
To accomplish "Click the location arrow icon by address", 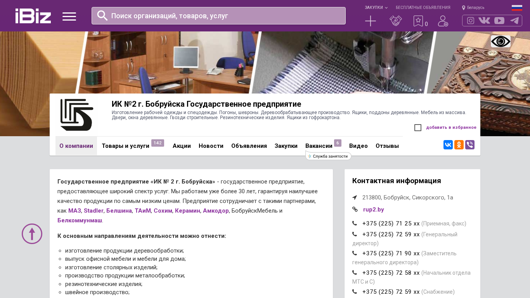I will click(355, 198).
